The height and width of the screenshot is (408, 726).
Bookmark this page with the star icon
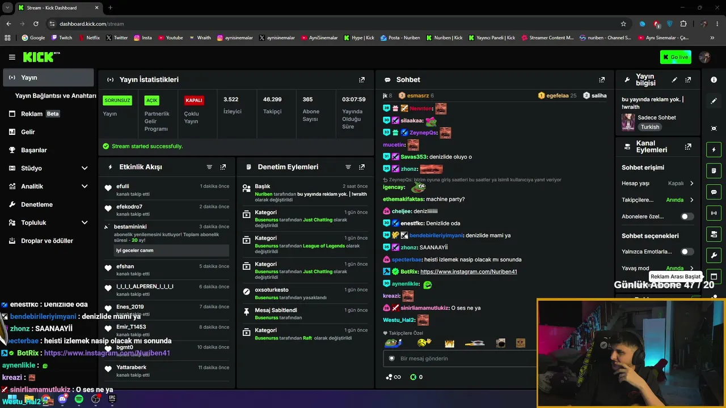pos(623,24)
